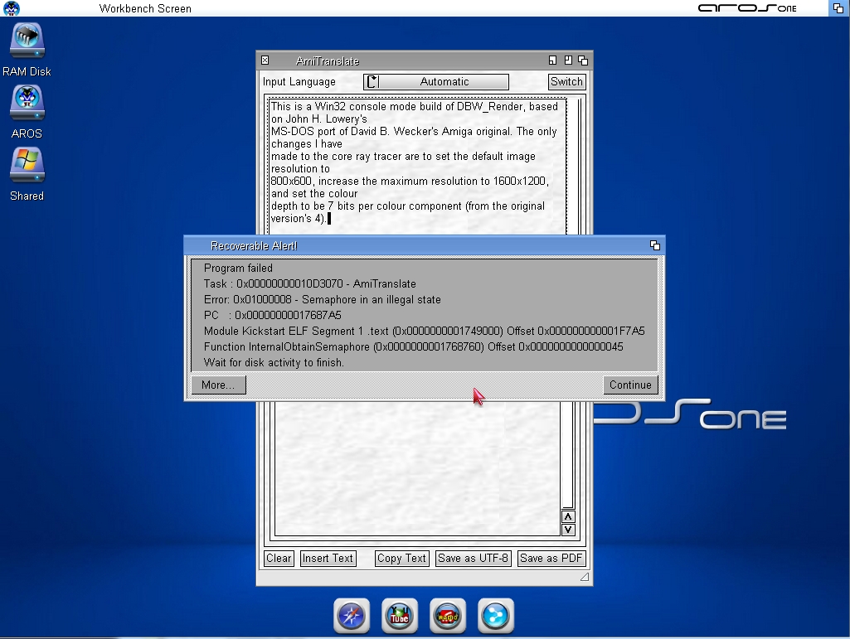Open the Automatic input language cycle gadget
This screenshot has width=850, height=639.
point(436,82)
